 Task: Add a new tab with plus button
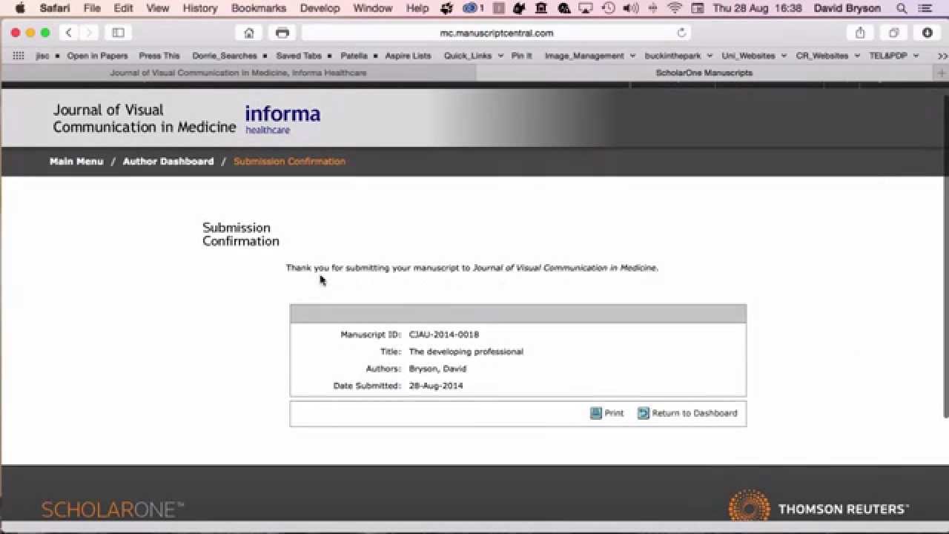pyautogui.click(x=942, y=73)
